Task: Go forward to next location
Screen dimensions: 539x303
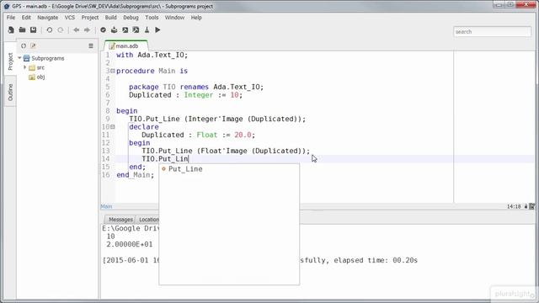Action: tap(87, 30)
